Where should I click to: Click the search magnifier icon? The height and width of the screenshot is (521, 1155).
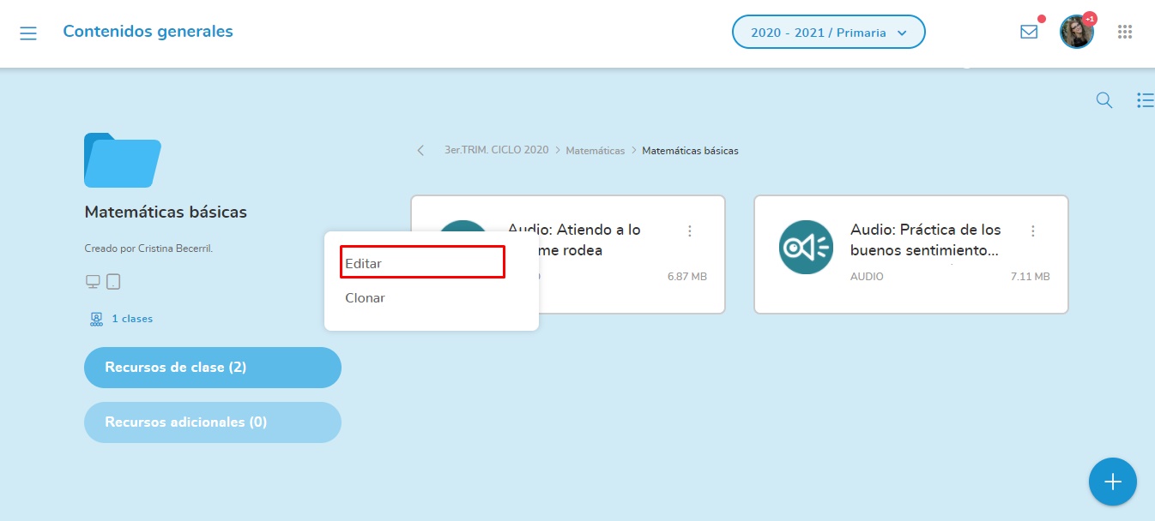(x=1104, y=100)
